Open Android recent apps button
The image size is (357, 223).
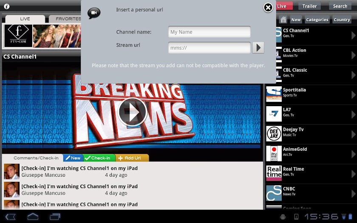pos(55,216)
